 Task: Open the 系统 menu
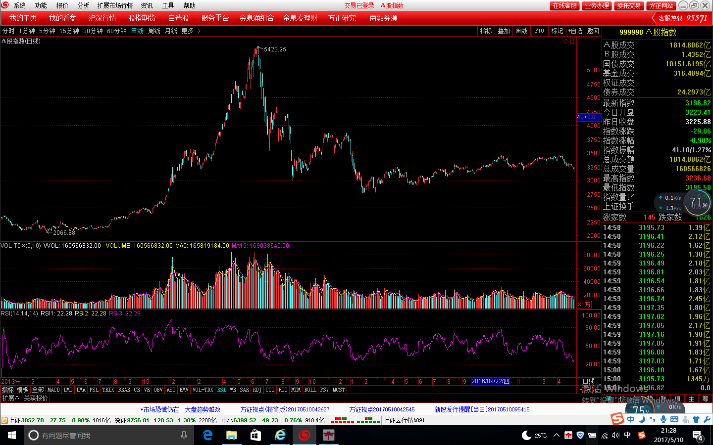point(20,5)
